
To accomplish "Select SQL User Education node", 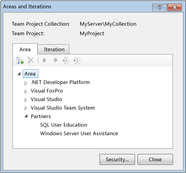I will (64, 125).
